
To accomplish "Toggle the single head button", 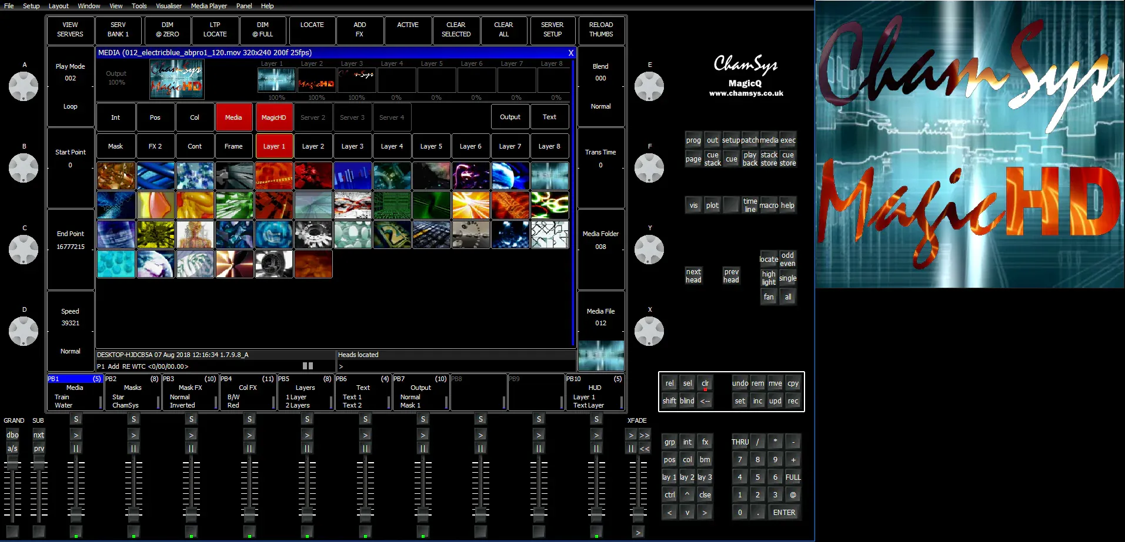I will tap(787, 278).
